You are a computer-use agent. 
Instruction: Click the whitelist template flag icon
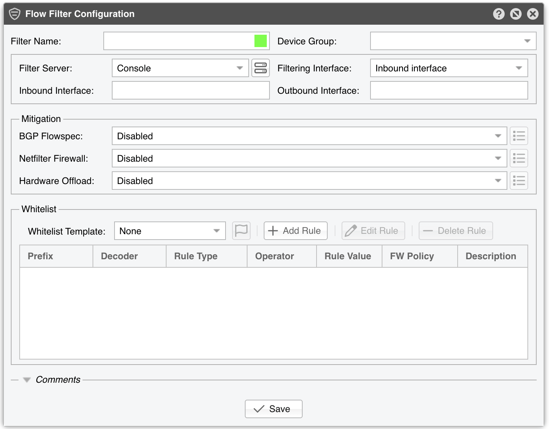(241, 231)
